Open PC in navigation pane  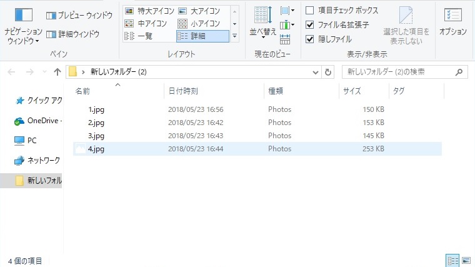(x=26, y=140)
